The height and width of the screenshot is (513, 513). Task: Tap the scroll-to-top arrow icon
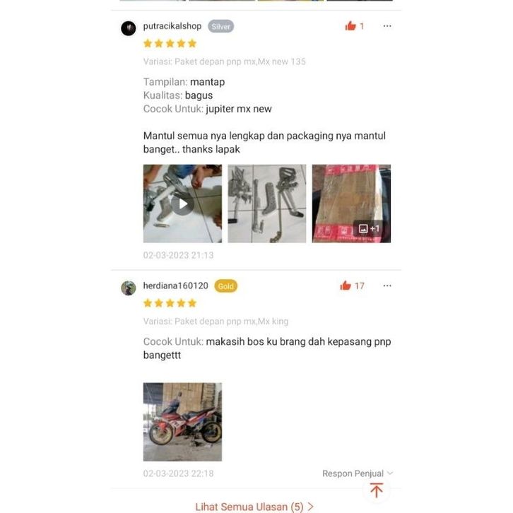coord(376,490)
